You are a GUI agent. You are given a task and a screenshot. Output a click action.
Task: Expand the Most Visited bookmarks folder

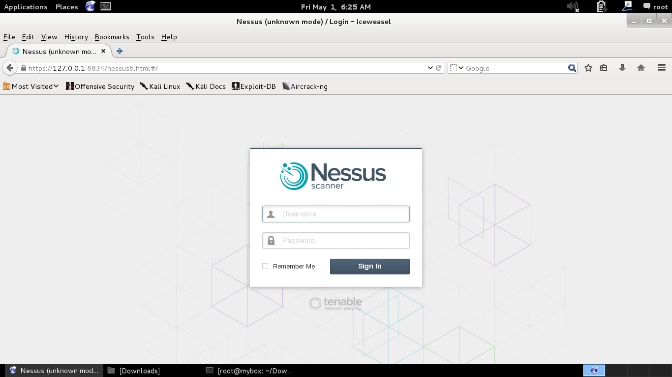coord(31,86)
